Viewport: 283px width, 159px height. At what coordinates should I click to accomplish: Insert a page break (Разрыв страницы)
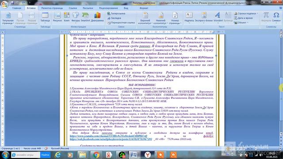tap(32, 18)
